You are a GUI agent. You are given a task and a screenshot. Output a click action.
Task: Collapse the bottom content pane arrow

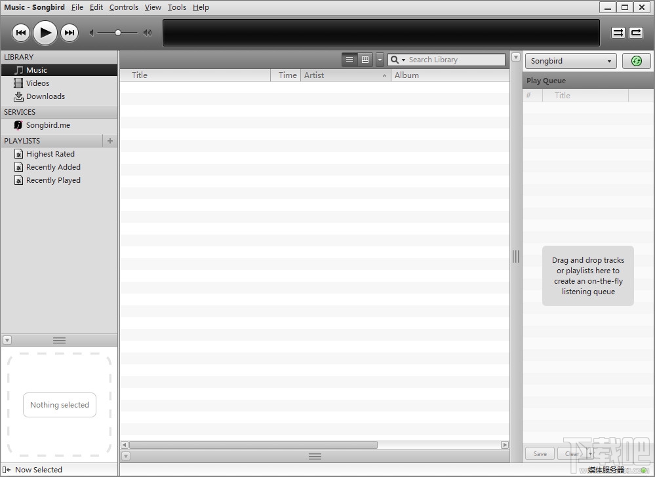click(x=126, y=456)
